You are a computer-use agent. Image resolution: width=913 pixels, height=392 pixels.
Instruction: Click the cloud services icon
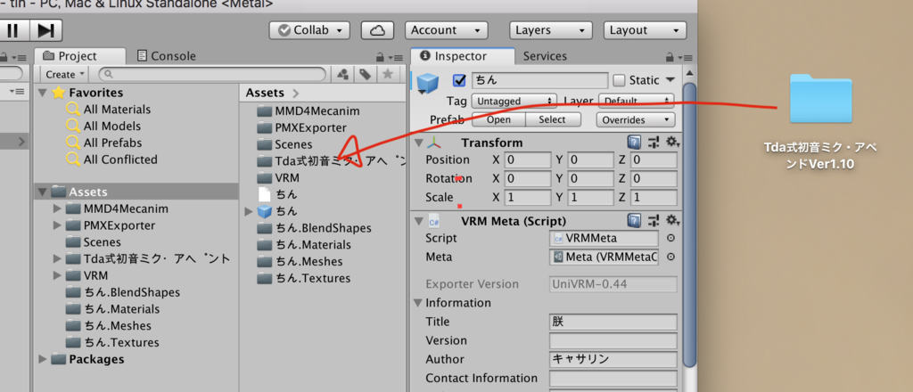click(x=378, y=30)
